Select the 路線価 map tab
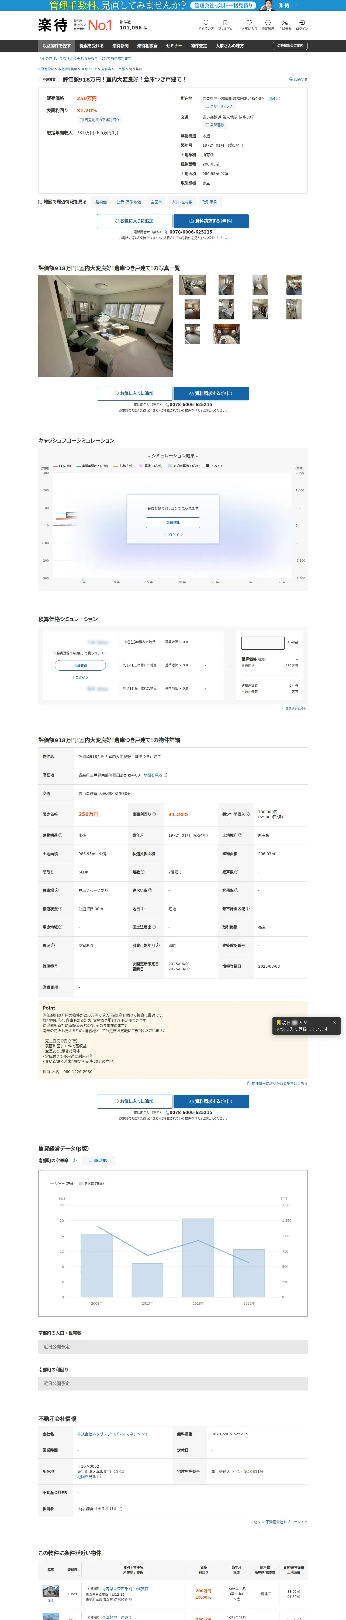The height and width of the screenshot is (1620, 346). (101, 202)
